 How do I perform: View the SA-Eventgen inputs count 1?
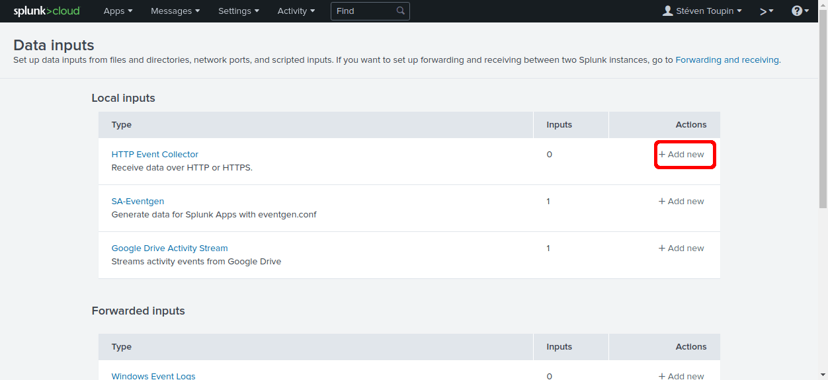coord(548,201)
